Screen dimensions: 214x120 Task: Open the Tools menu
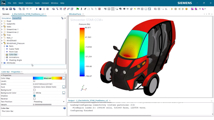click(37, 3)
